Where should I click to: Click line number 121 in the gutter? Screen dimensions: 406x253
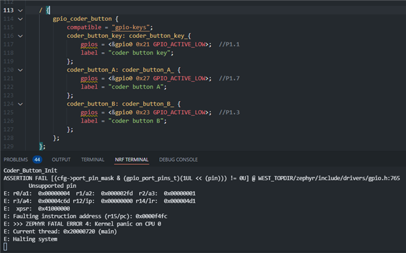8,78
